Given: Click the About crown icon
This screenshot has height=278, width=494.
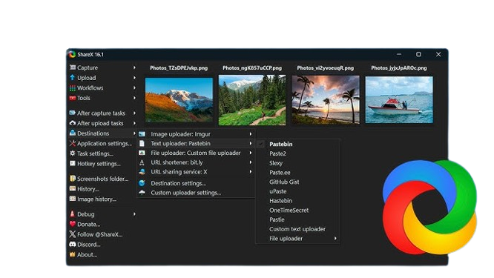Looking at the screenshot, I should click(x=73, y=254).
